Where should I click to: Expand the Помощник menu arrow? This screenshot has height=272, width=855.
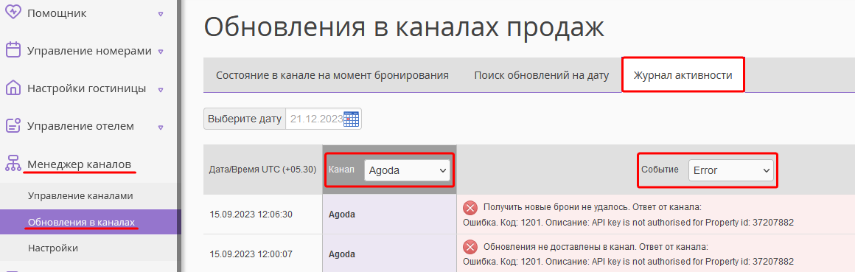click(x=161, y=13)
